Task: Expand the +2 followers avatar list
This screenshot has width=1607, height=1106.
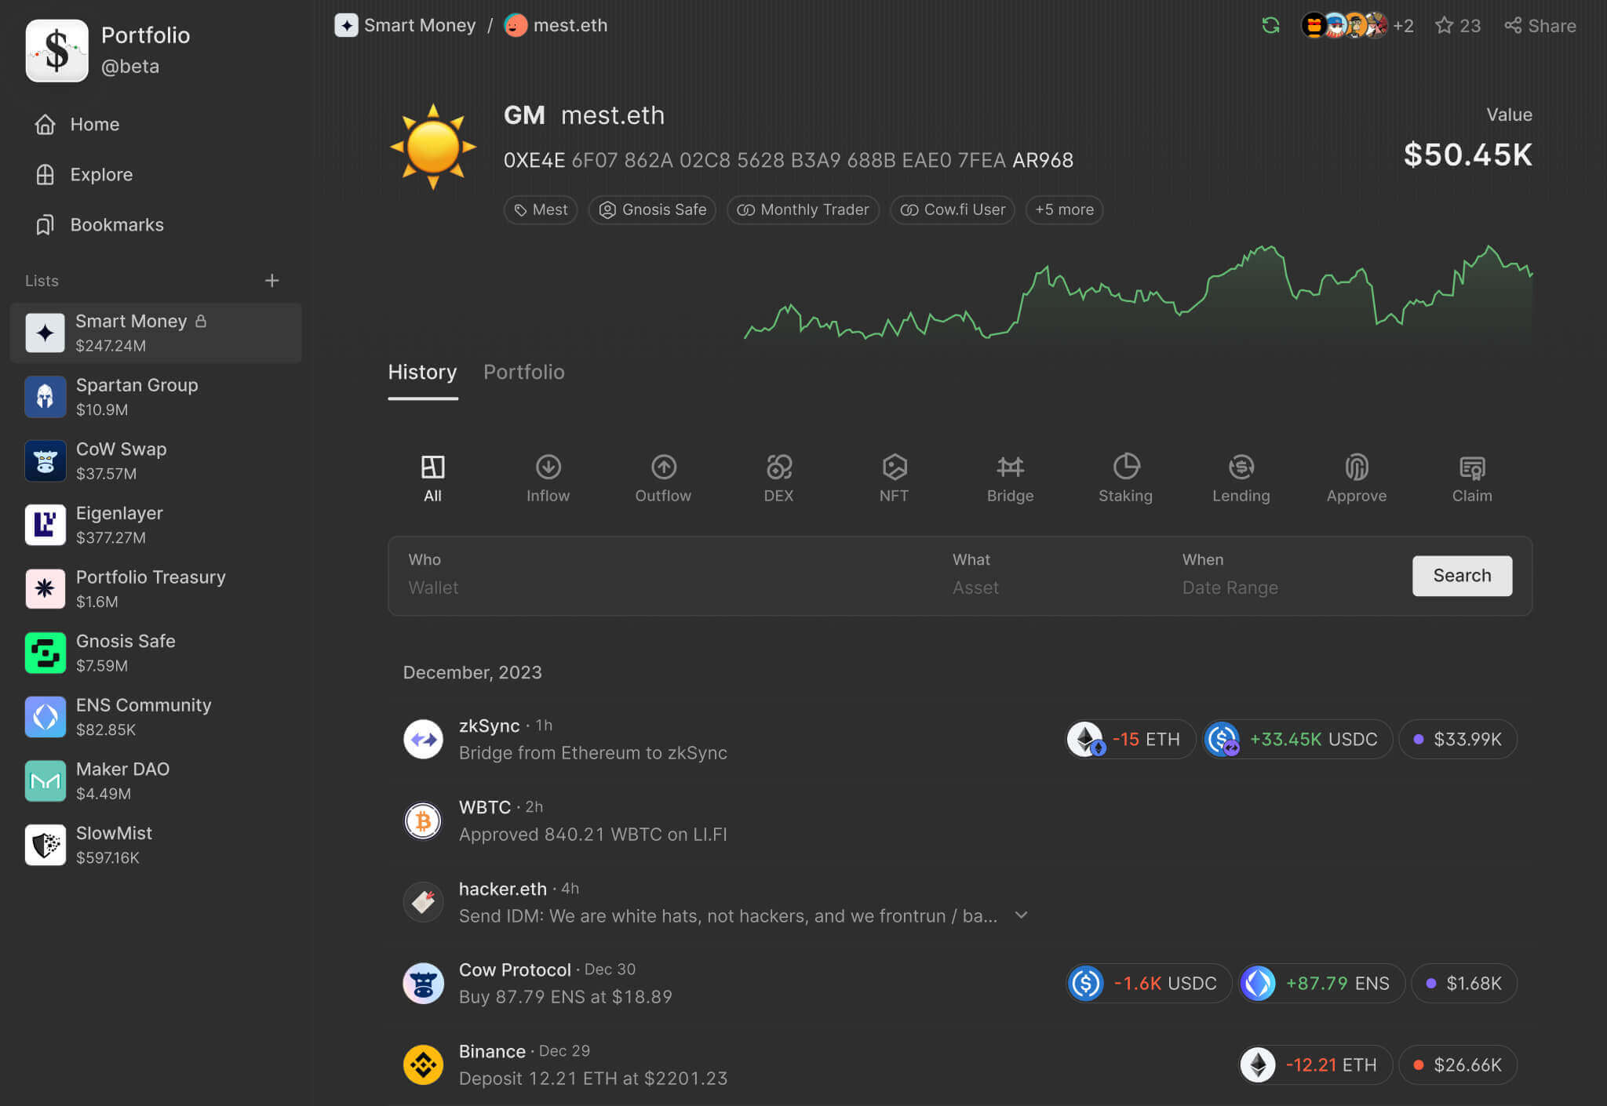Action: (x=1403, y=25)
